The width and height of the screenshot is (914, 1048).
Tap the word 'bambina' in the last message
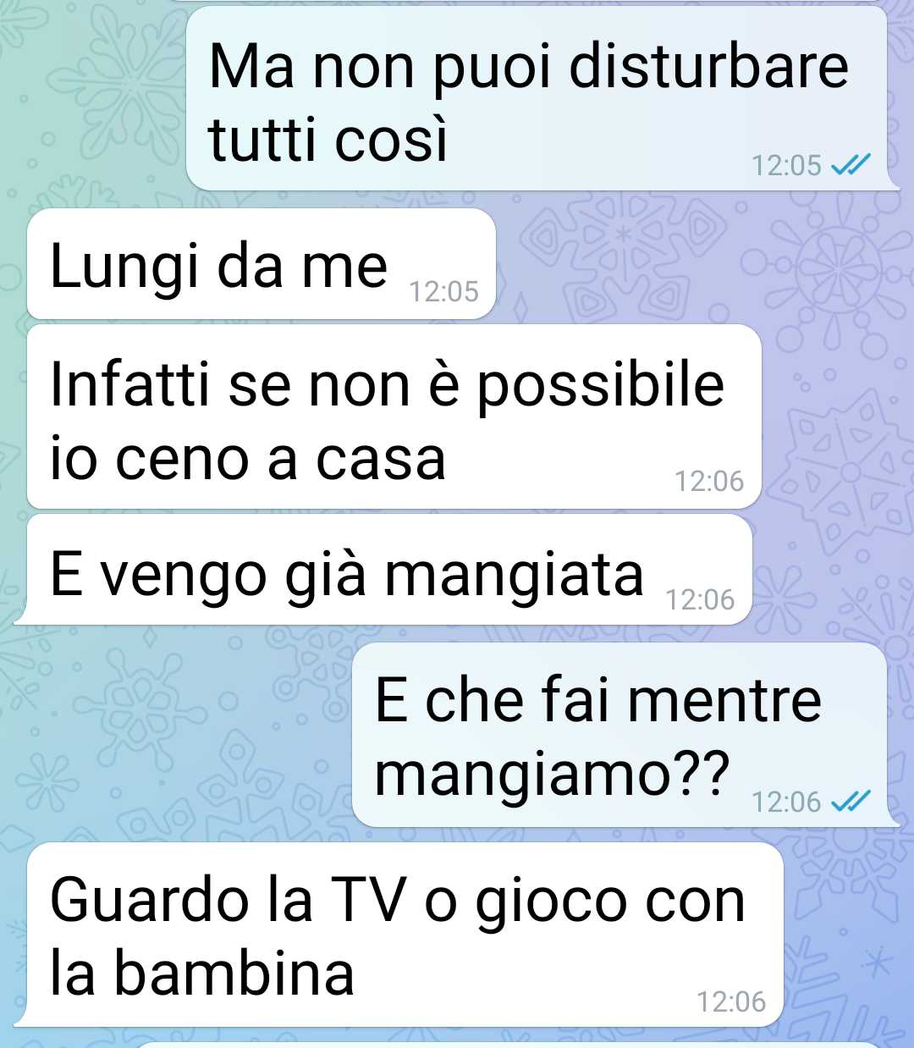coord(234,972)
